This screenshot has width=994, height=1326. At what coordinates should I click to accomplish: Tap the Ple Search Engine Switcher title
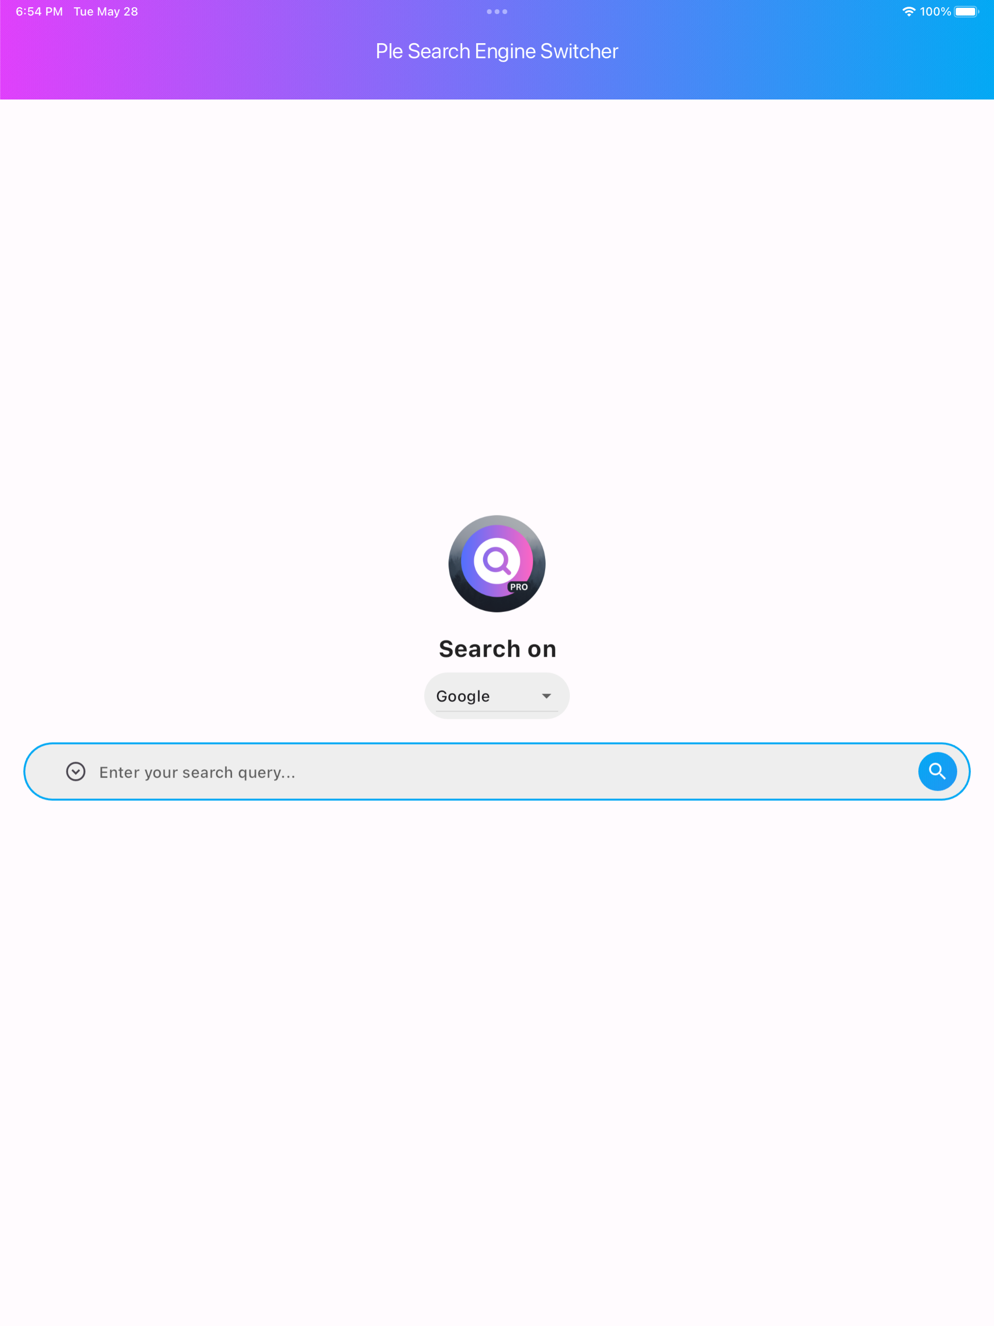pos(497,51)
